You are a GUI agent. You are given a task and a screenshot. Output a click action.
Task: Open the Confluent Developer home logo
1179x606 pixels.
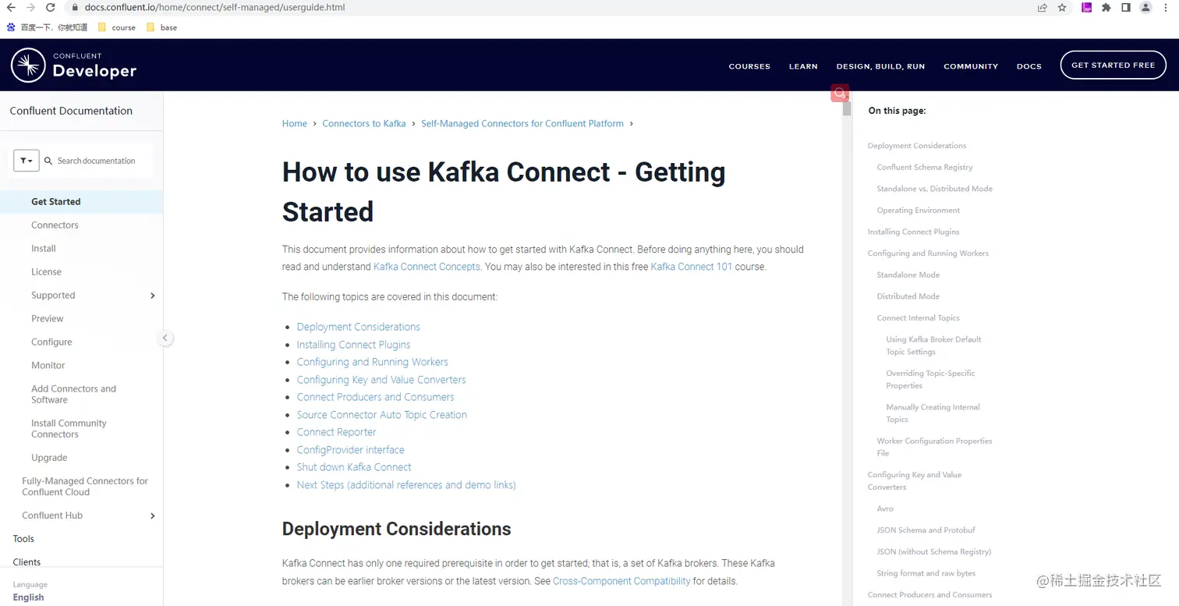73,65
